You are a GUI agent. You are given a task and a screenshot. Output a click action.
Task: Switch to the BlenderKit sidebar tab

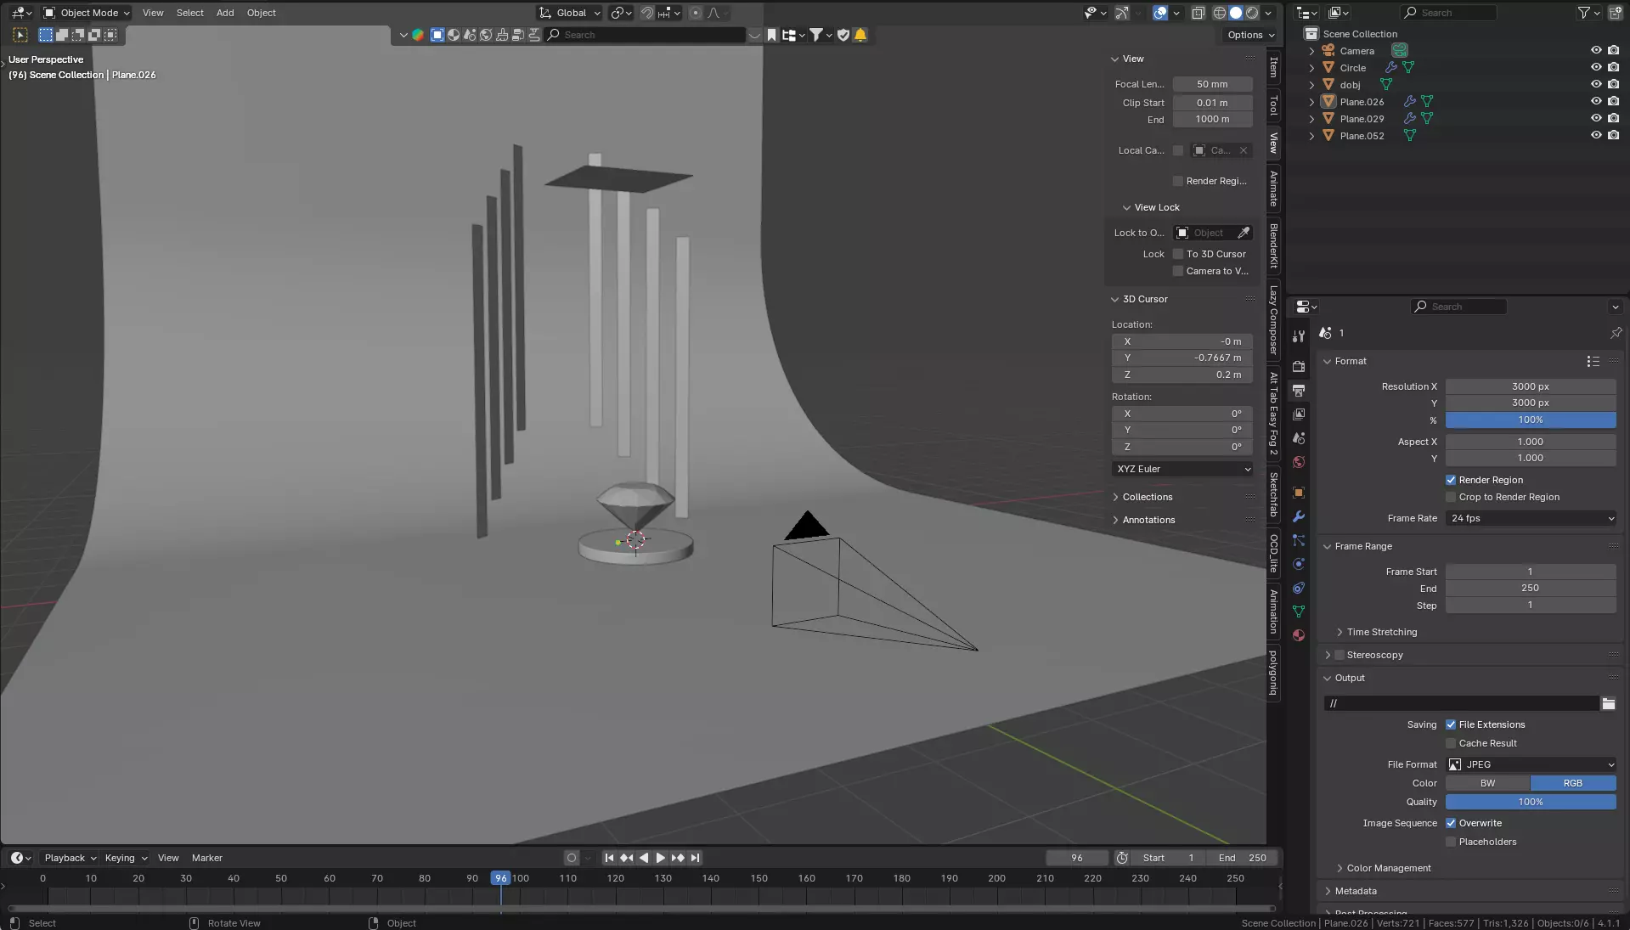(1273, 245)
